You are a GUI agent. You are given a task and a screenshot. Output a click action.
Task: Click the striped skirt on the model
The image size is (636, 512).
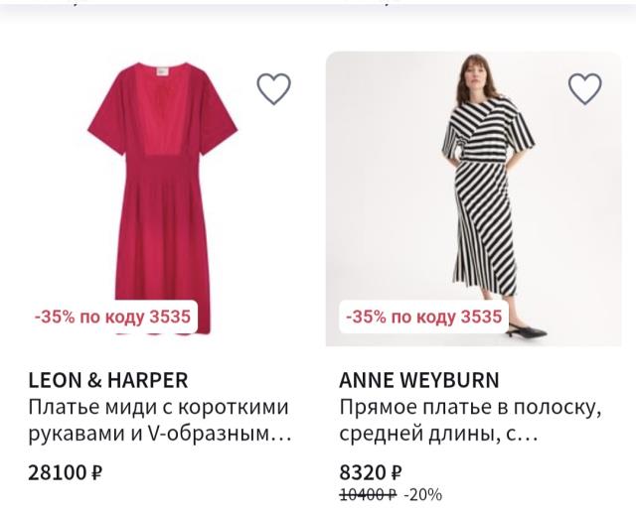(x=485, y=228)
